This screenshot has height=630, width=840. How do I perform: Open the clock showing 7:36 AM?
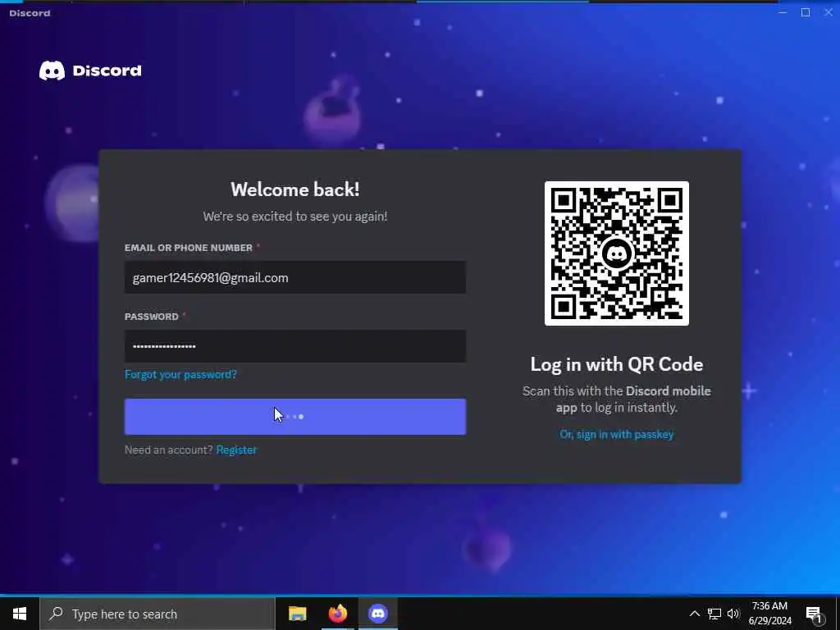pos(769,614)
